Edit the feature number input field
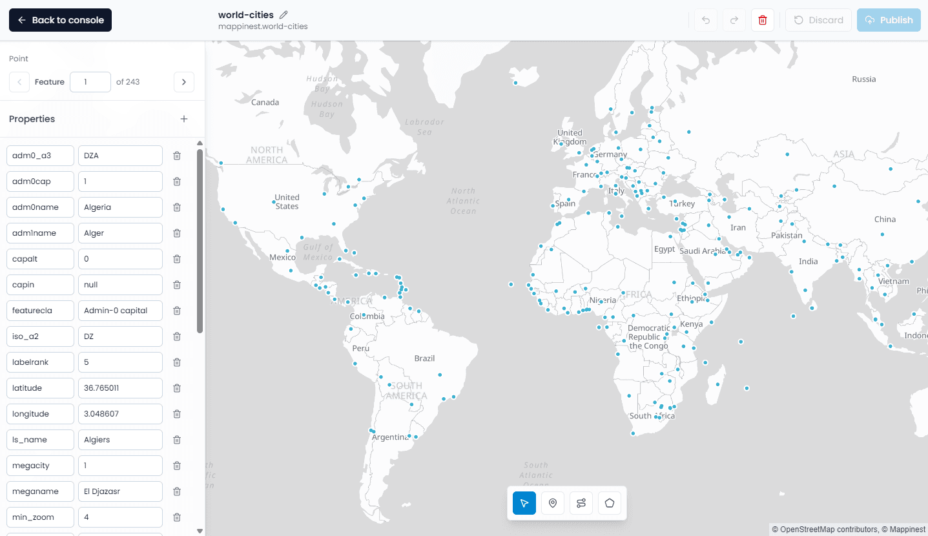Screen dimensions: 928x536 tap(90, 82)
